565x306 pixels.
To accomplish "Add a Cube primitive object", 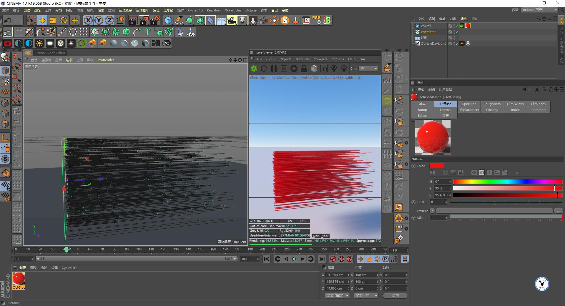I will 168,20.
